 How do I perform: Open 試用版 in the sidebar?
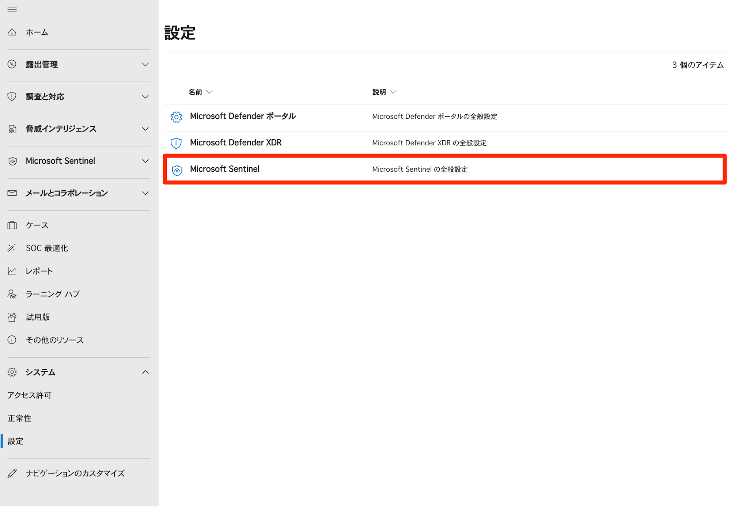[x=38, y=317]
